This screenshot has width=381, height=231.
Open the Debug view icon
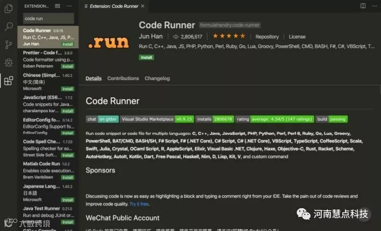point(9,63)
